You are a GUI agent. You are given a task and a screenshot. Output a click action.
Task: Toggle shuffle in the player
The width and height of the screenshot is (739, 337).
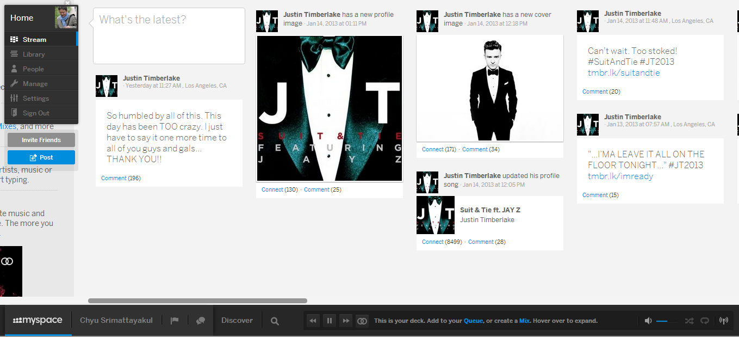pos(689,321)
